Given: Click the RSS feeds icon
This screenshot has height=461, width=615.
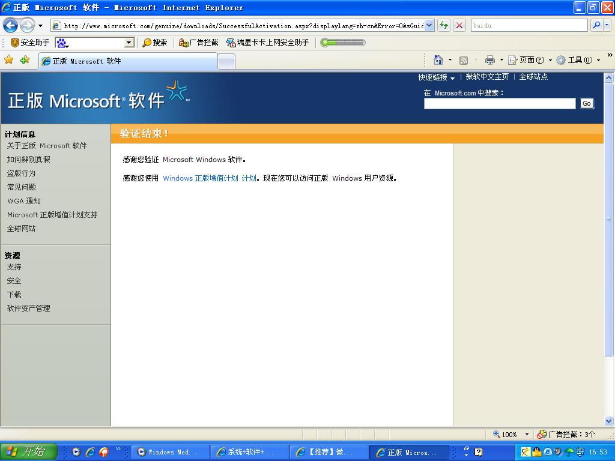Looking at the screenshot, I should (464, 61).
